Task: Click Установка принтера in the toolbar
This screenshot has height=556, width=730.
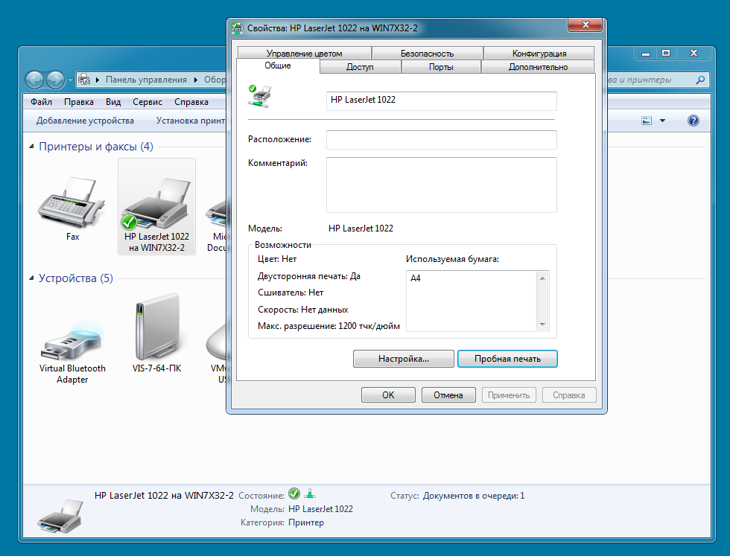Action: pos(191,121)
